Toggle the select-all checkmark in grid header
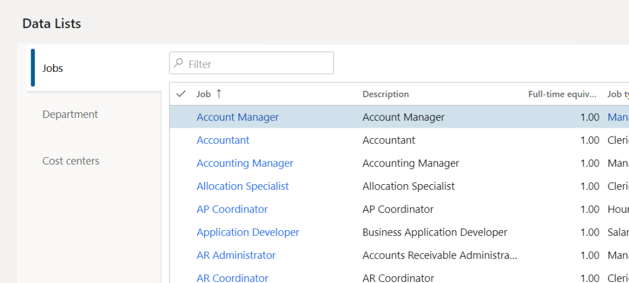The width and height of the screenshot is (629, 283). pos(181,94)
